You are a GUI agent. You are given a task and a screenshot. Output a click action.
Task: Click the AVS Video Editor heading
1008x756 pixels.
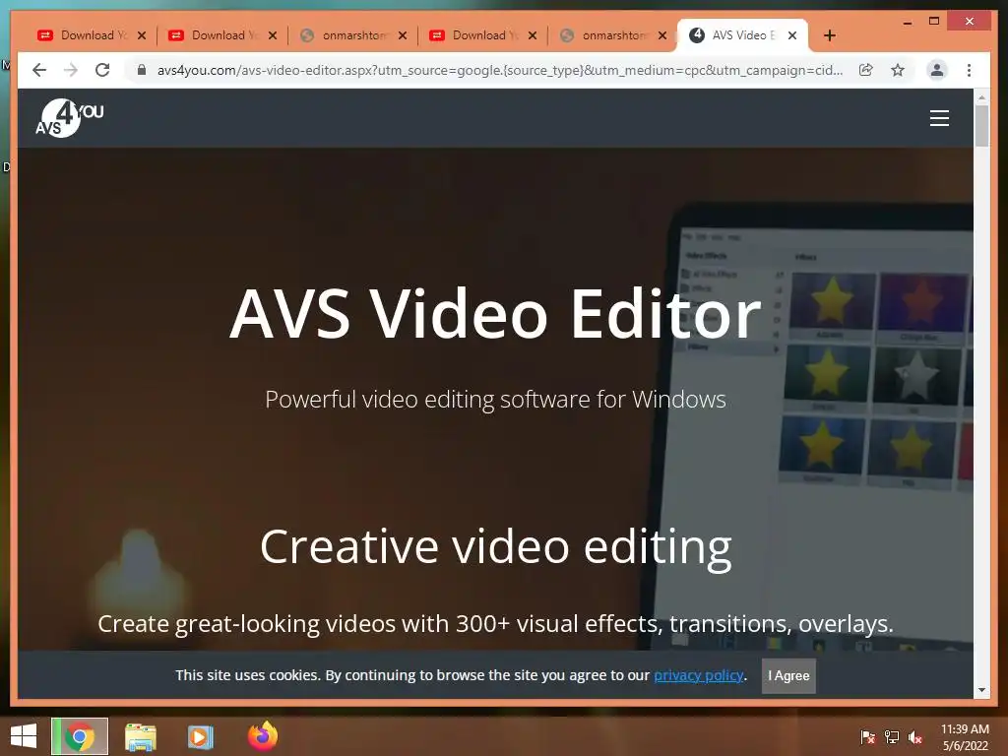(496, 314)
